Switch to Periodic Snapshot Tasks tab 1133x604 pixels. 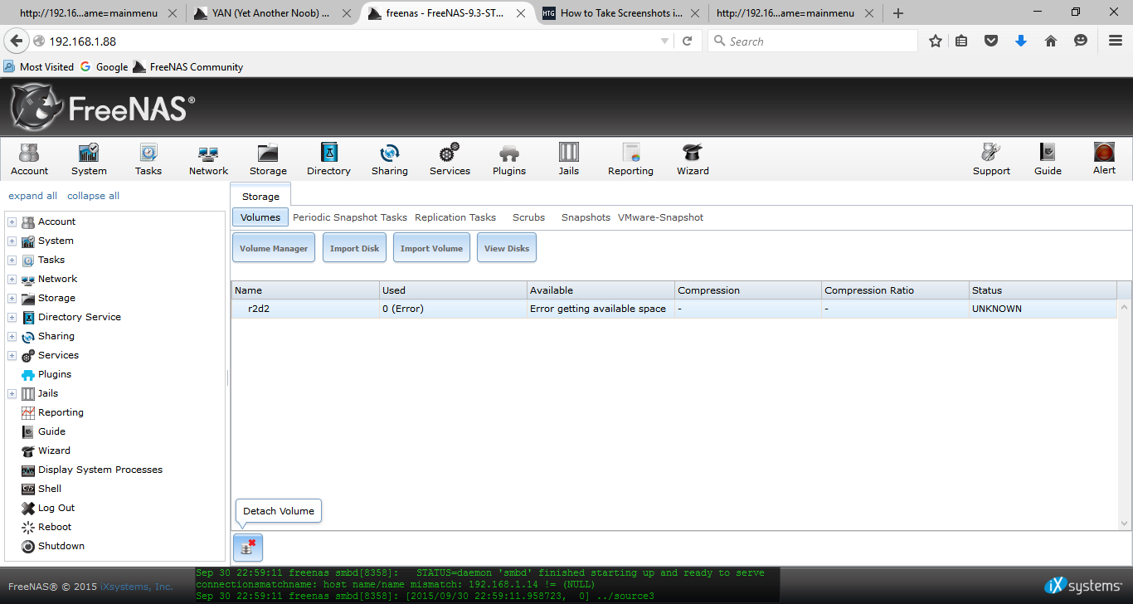pos(350,217)
